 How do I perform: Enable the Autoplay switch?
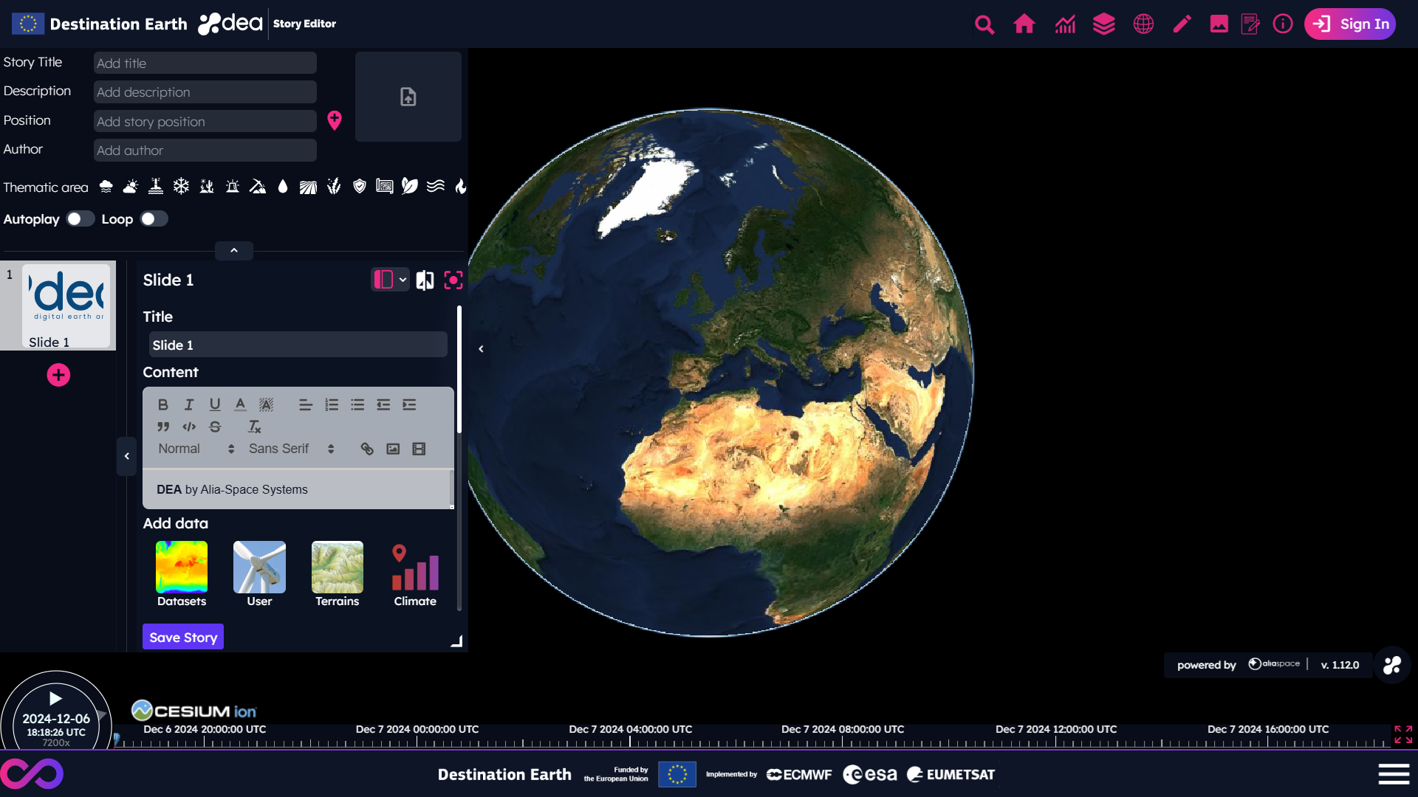coord(80,219)
